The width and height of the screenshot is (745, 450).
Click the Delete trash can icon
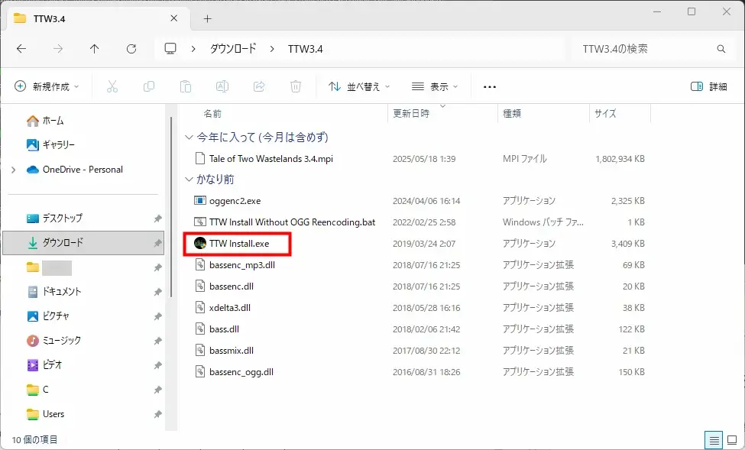(296, 86)
